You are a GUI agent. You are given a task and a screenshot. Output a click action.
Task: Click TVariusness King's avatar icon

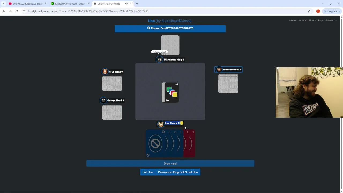[x=159, y=60]
